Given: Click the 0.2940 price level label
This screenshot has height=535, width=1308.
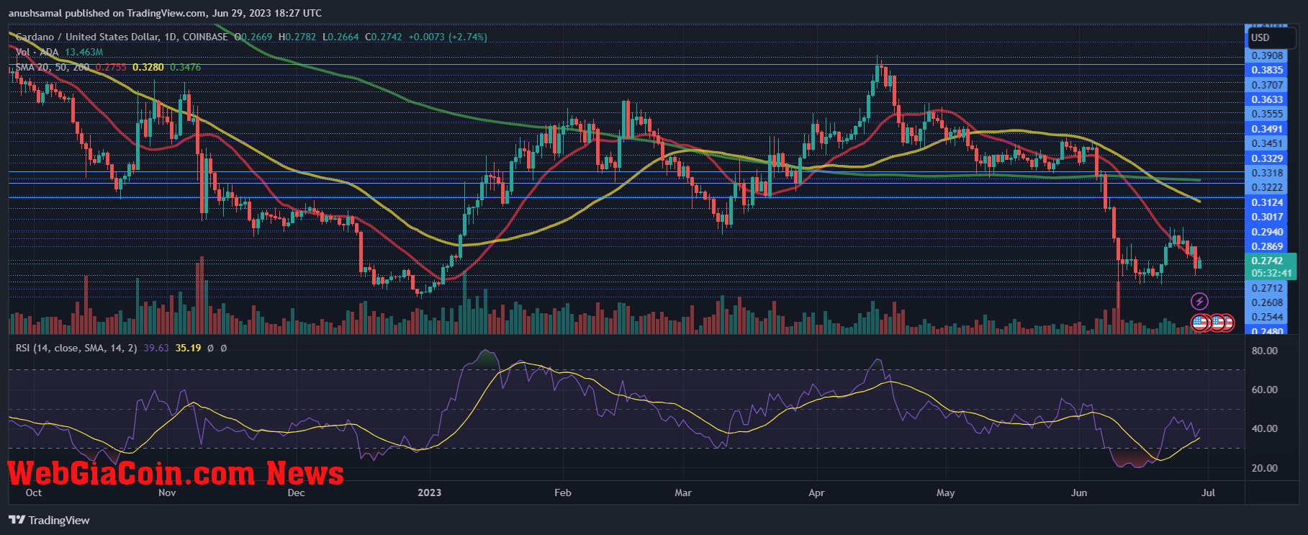Looking at the screenshot, I should point(1267,232).
